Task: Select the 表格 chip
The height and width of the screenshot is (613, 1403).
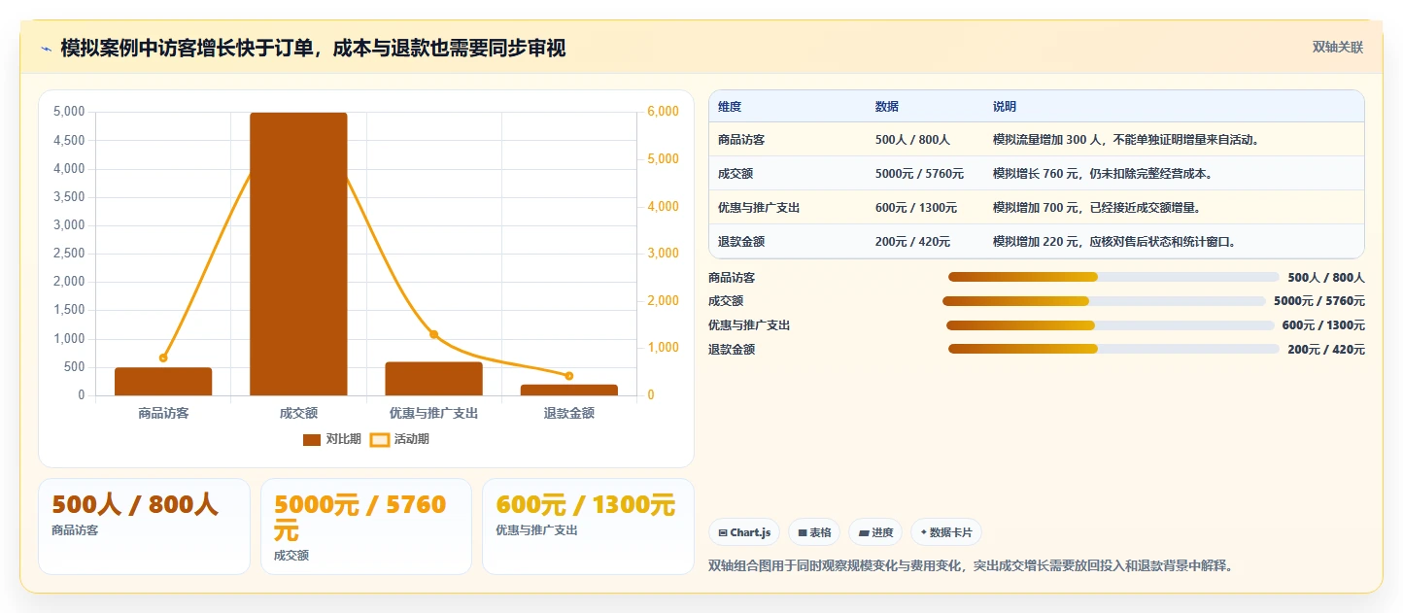Action: click(814, 532)
